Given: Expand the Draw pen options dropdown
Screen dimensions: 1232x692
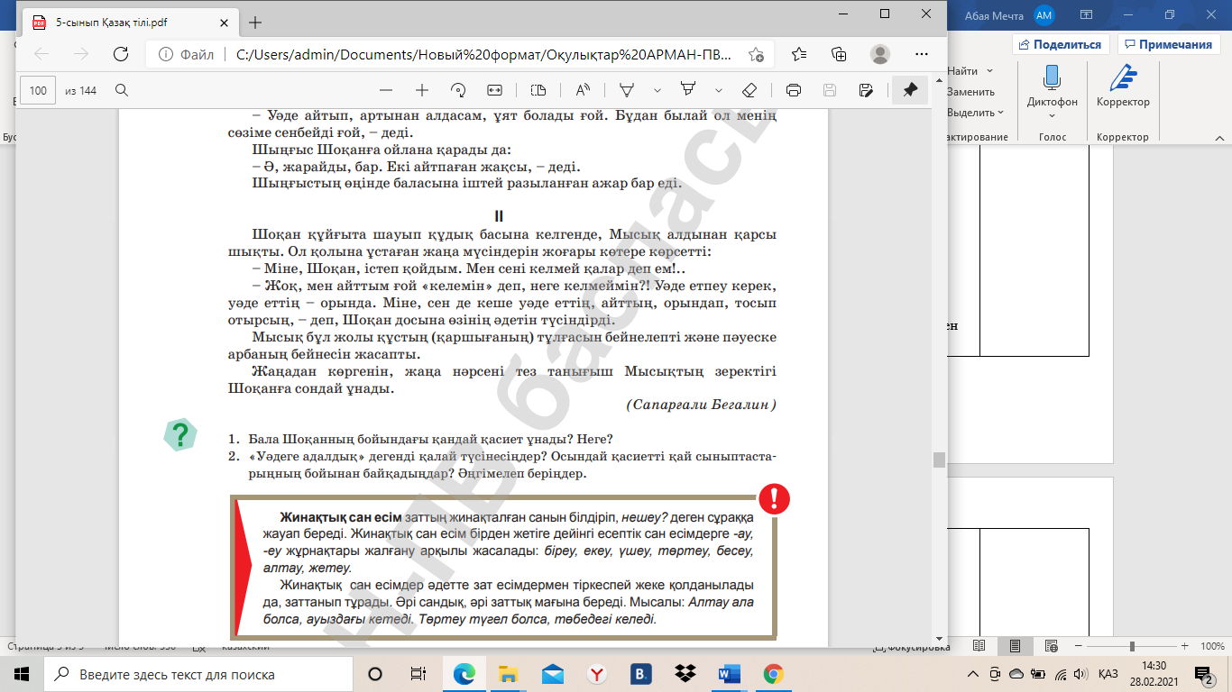Looking at the screenshot, I should 657,90.
